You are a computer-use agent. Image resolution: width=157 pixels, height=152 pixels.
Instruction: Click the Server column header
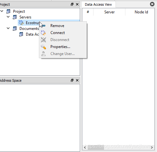[109, 12]
